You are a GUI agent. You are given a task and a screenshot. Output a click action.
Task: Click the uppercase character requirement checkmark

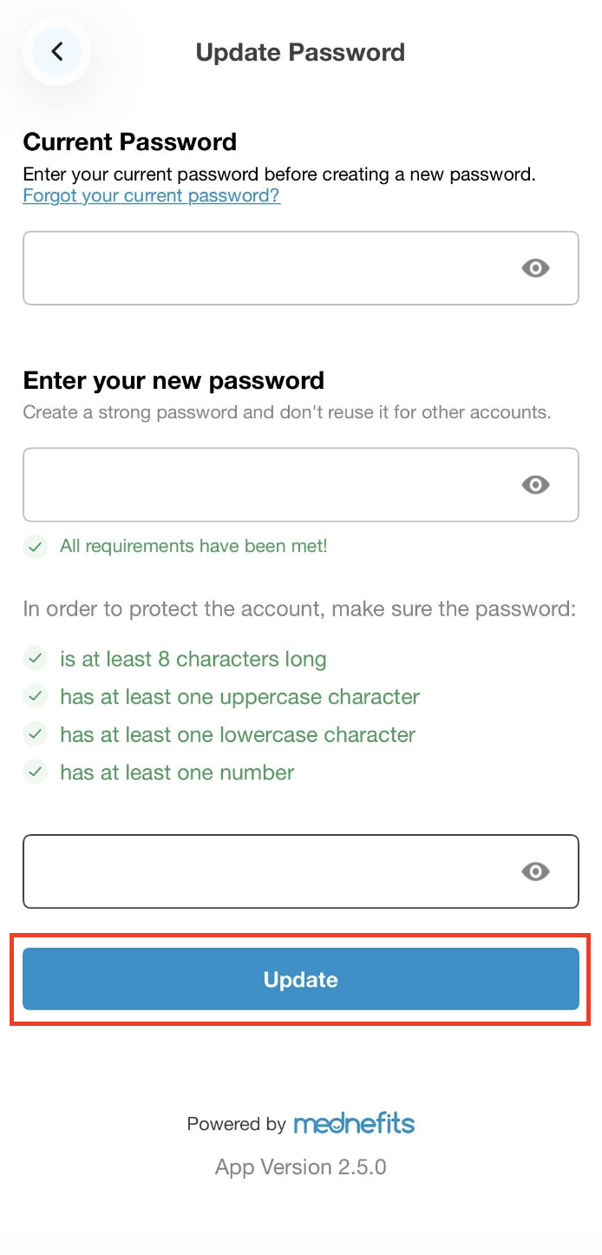click(35, 697)
